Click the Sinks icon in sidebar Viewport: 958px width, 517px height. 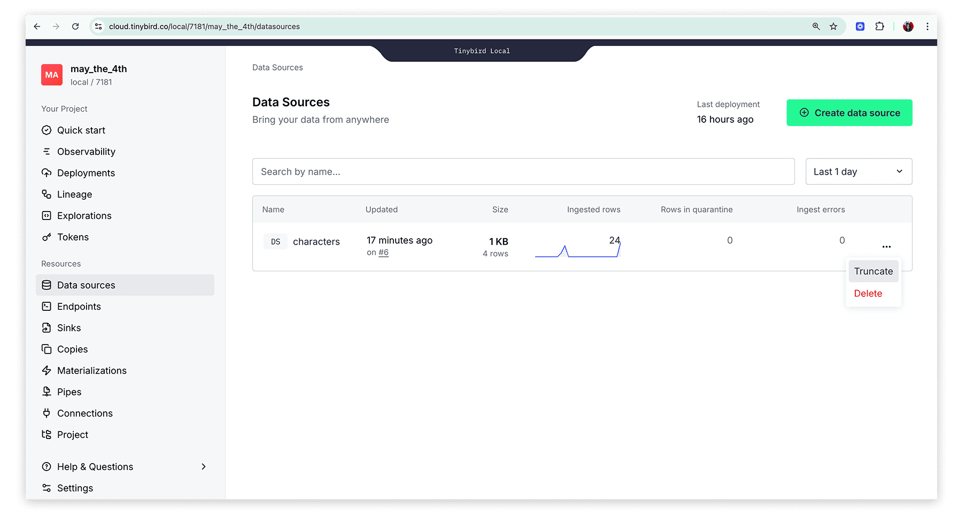point(47,328)
